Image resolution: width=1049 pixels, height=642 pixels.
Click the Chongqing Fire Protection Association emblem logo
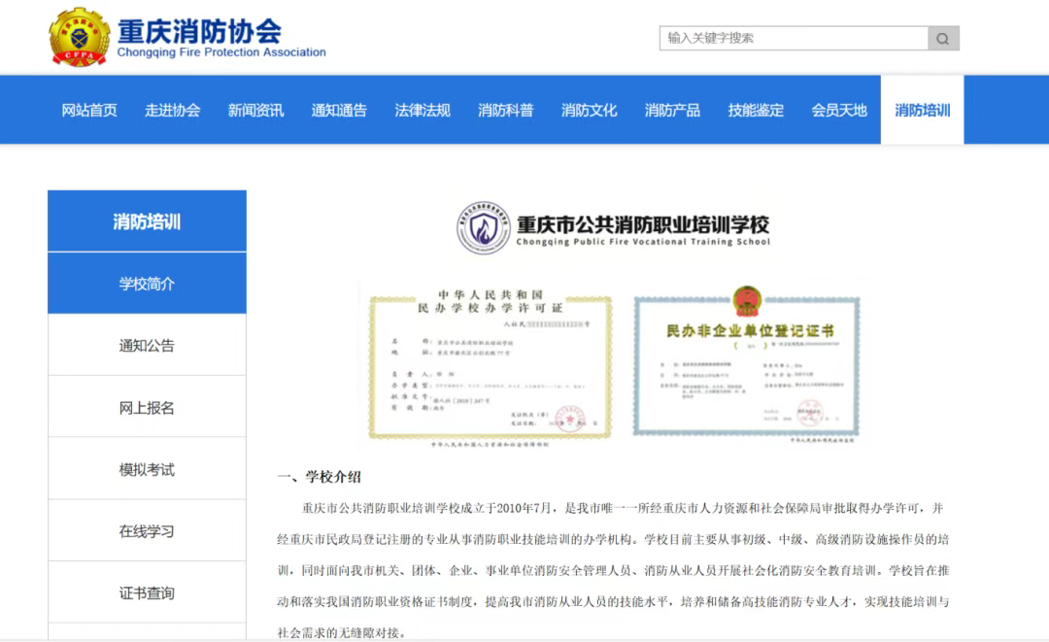click(79, 37)
